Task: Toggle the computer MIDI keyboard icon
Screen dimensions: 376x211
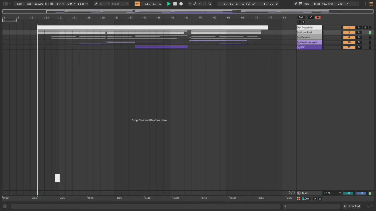Action: 301,4
